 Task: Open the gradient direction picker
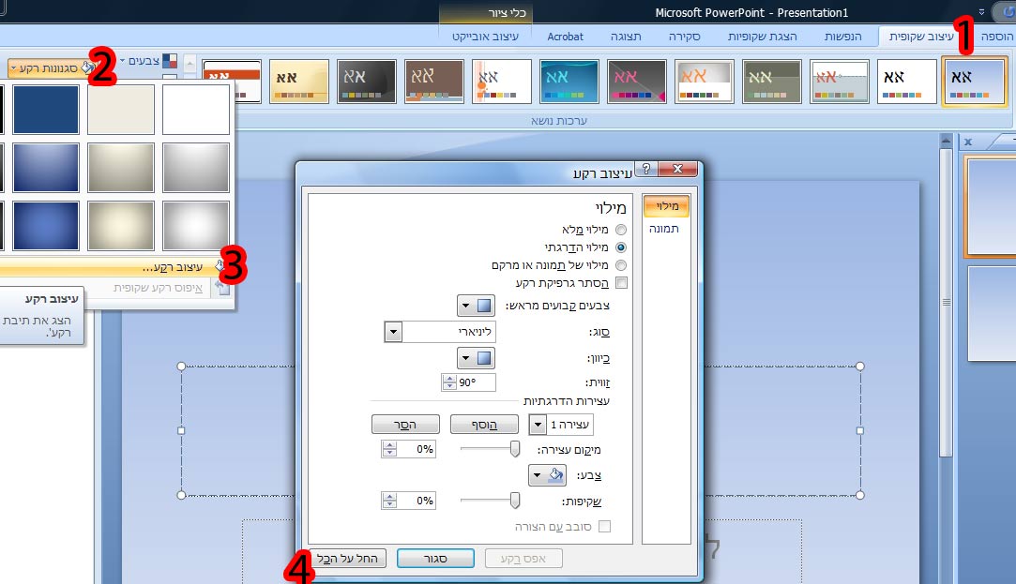pyautogui.click(x=477, y=357)
